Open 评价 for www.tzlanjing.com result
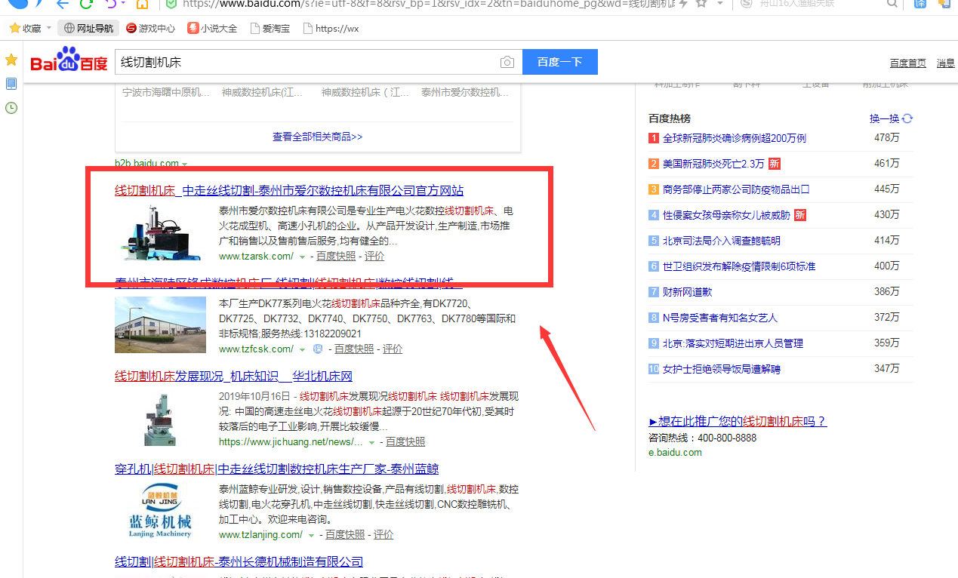 coord(384,534)
